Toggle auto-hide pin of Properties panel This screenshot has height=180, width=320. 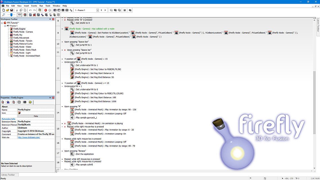tap(50, 98)
